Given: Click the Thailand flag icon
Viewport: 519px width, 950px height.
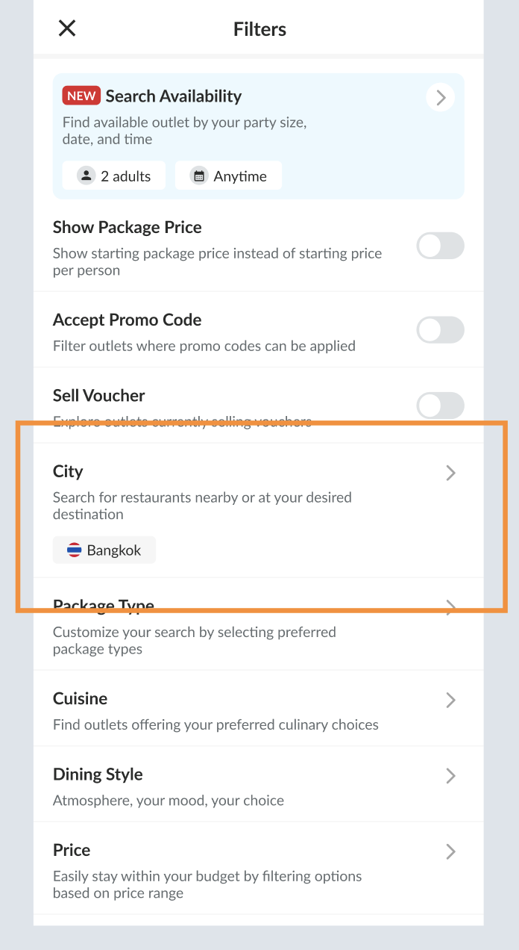Looking at the screenshot, I should [75, 550].
